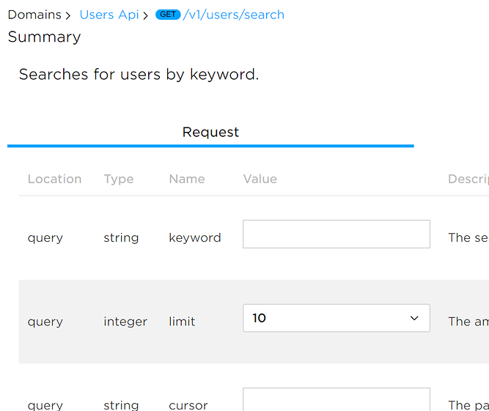The image size is (489, 411).
Task: Select the 'limit' parameter name
Action: pyautogui.click(x=182, y=322)
